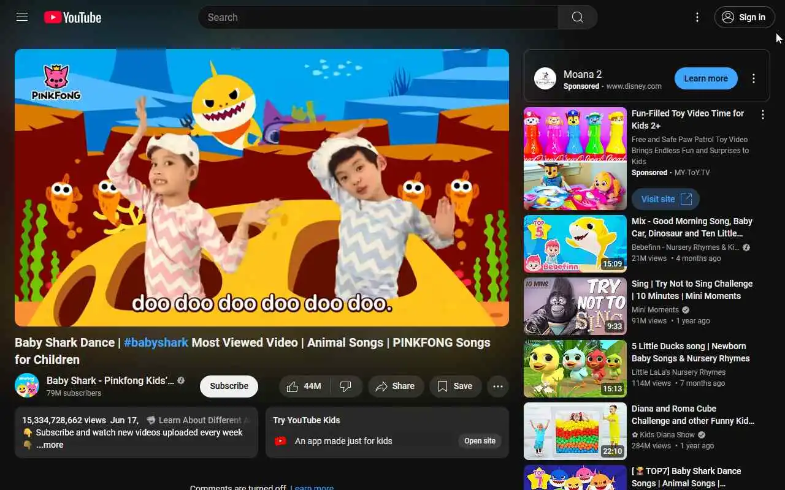Click title Mix - Good Morning Song
The width and height of the screenshot is (785, 490).
(692, 227)
